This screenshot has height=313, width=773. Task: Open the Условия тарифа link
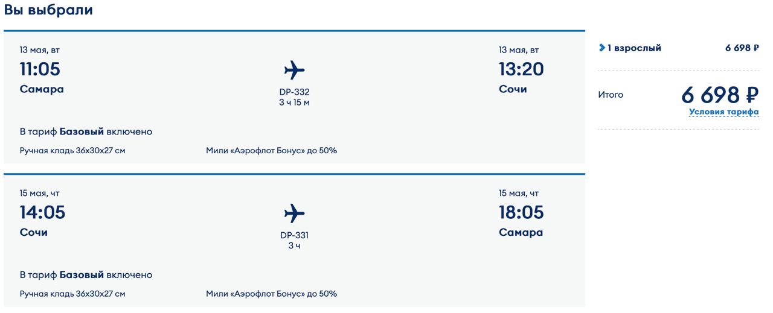click(723, 112)
